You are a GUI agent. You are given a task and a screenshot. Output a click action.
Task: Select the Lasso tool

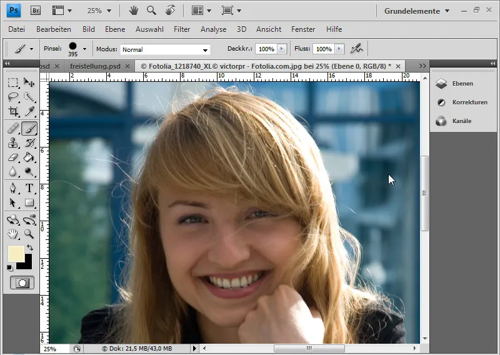12,97
